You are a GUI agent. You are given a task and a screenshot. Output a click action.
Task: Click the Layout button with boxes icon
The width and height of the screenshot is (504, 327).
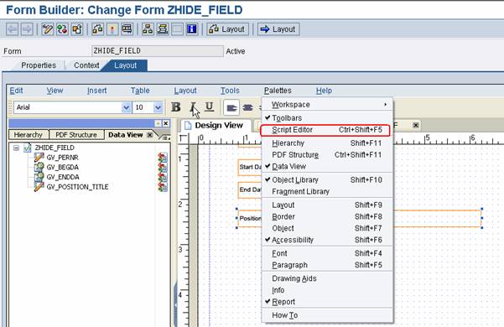[227, 29]
